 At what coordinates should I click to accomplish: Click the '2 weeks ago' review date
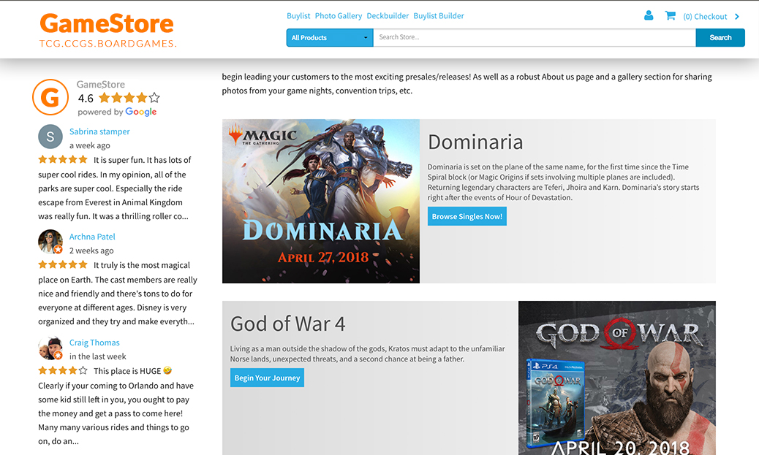pyautogui.click(x=91, y=251)
